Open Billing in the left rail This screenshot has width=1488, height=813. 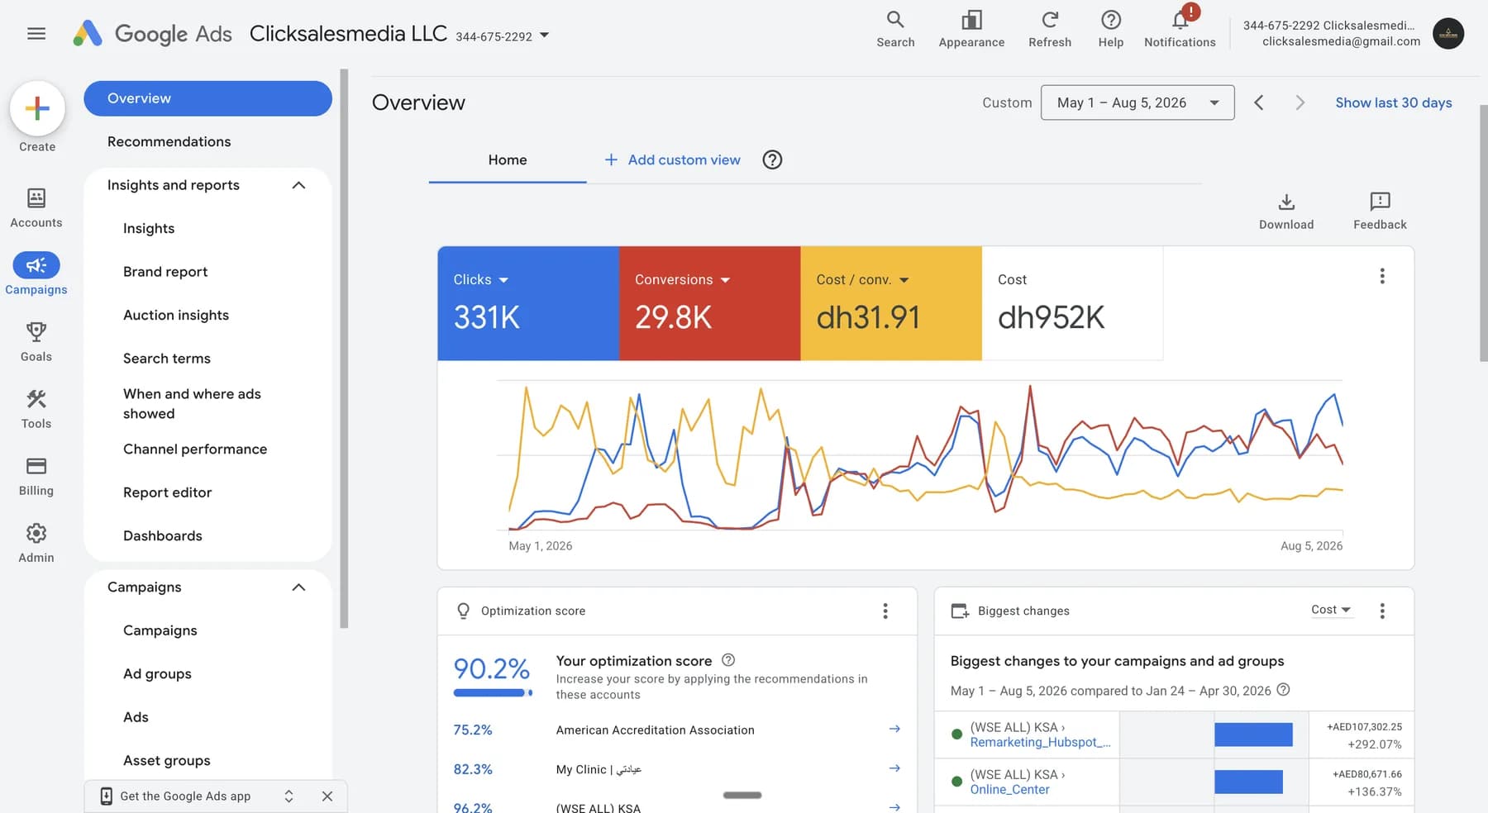click(x=36, y=476)
